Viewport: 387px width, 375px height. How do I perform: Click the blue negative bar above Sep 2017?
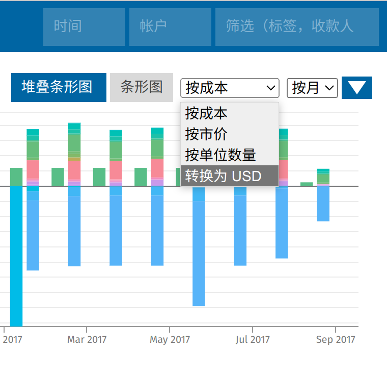[323, 204]
